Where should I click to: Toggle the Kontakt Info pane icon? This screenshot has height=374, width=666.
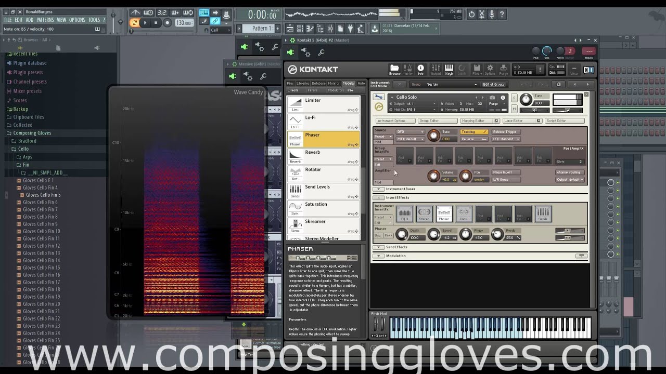pyautogui.click(x=420, y=69)
